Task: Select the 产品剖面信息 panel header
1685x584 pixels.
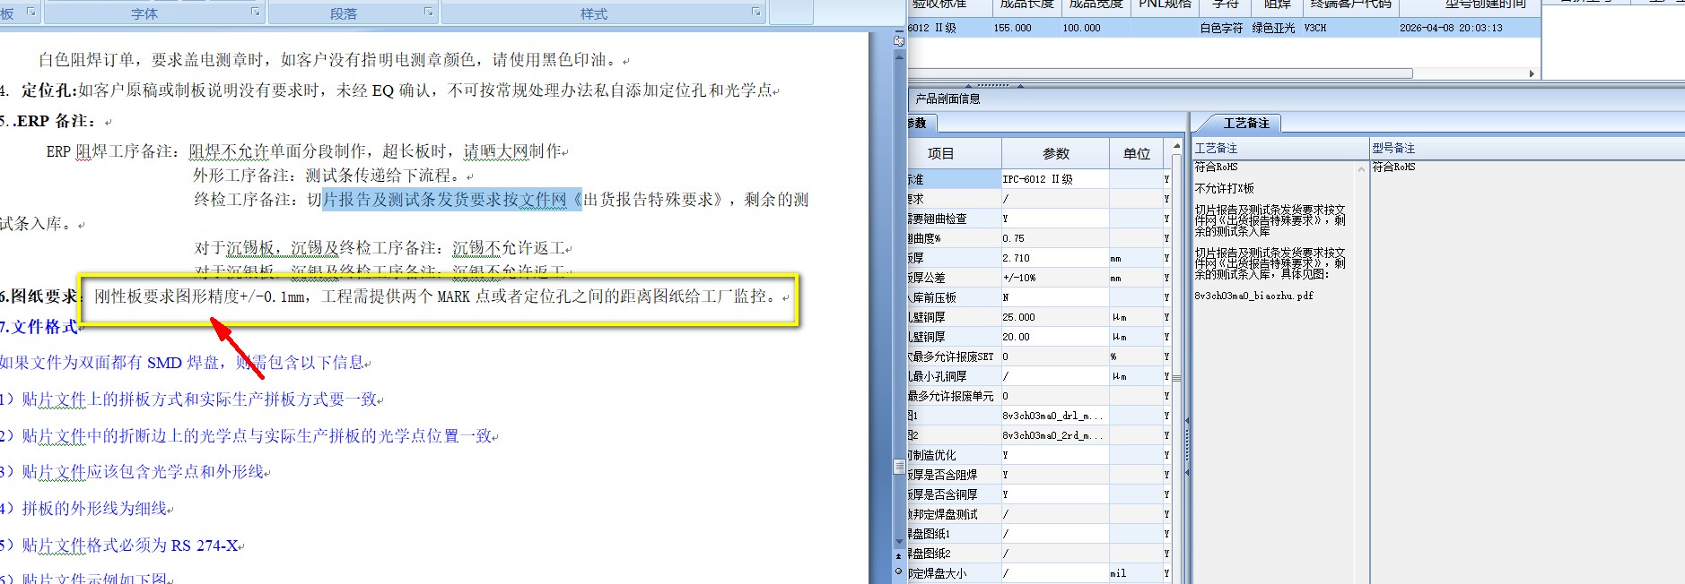Action: (947, 99)
